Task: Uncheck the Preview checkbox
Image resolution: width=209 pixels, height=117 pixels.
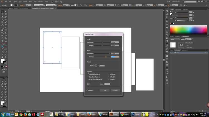Action: click(88, 90)
